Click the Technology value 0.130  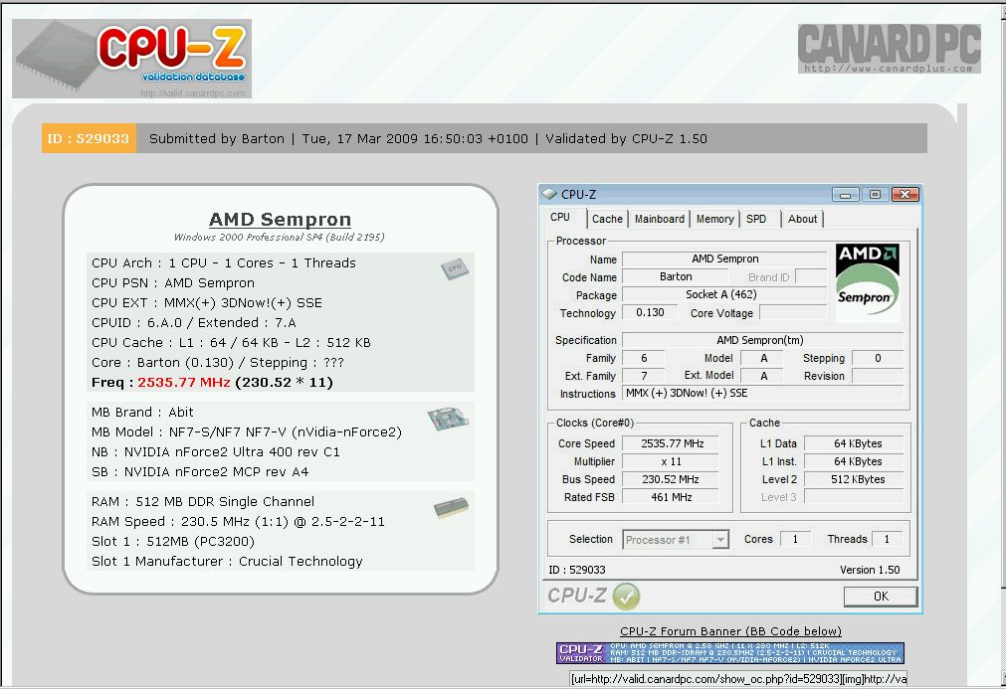[650, 313]
